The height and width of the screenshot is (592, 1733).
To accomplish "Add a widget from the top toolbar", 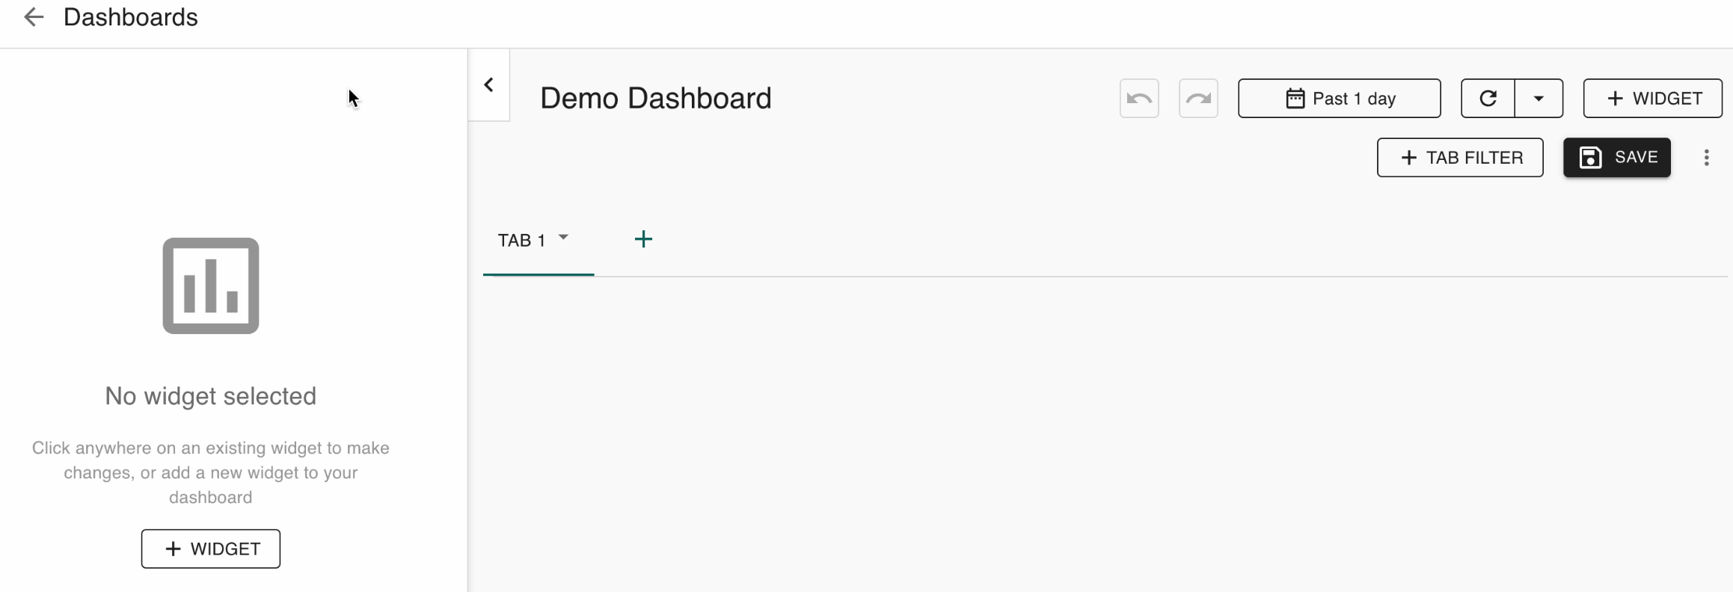I will [x=1652, y=99].
